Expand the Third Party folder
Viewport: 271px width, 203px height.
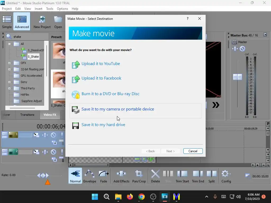click(x=9, y=88)
